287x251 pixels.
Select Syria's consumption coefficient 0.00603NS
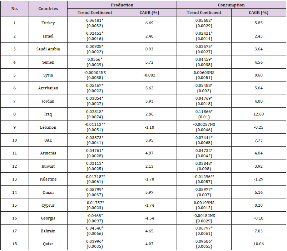click(x=204, y=73)
